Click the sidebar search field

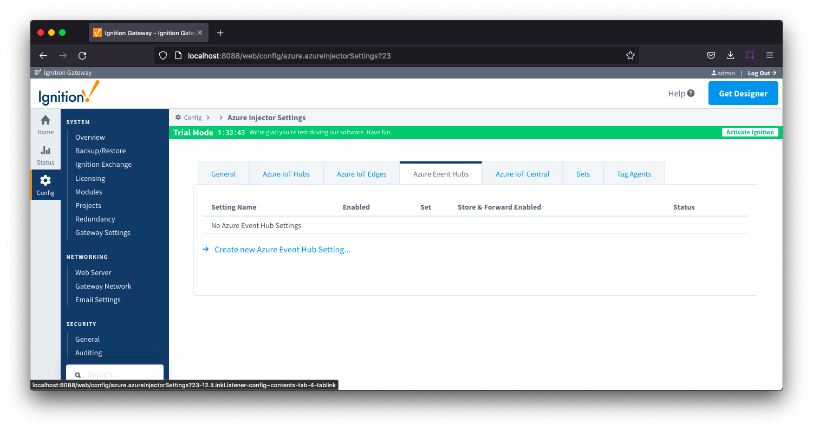click(122, 374)
